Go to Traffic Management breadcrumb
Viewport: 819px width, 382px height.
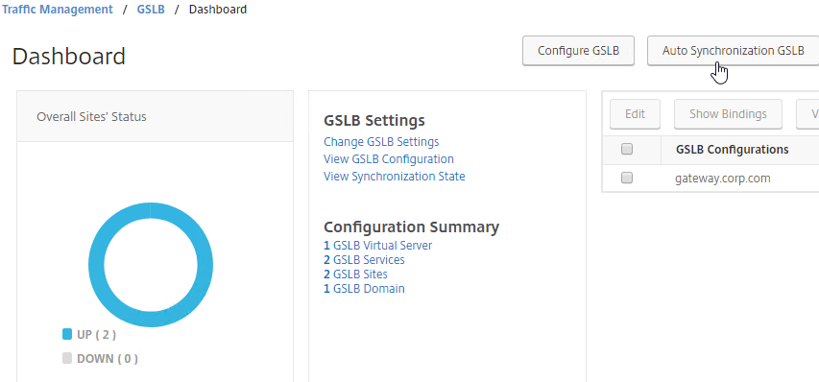(57, 10)
